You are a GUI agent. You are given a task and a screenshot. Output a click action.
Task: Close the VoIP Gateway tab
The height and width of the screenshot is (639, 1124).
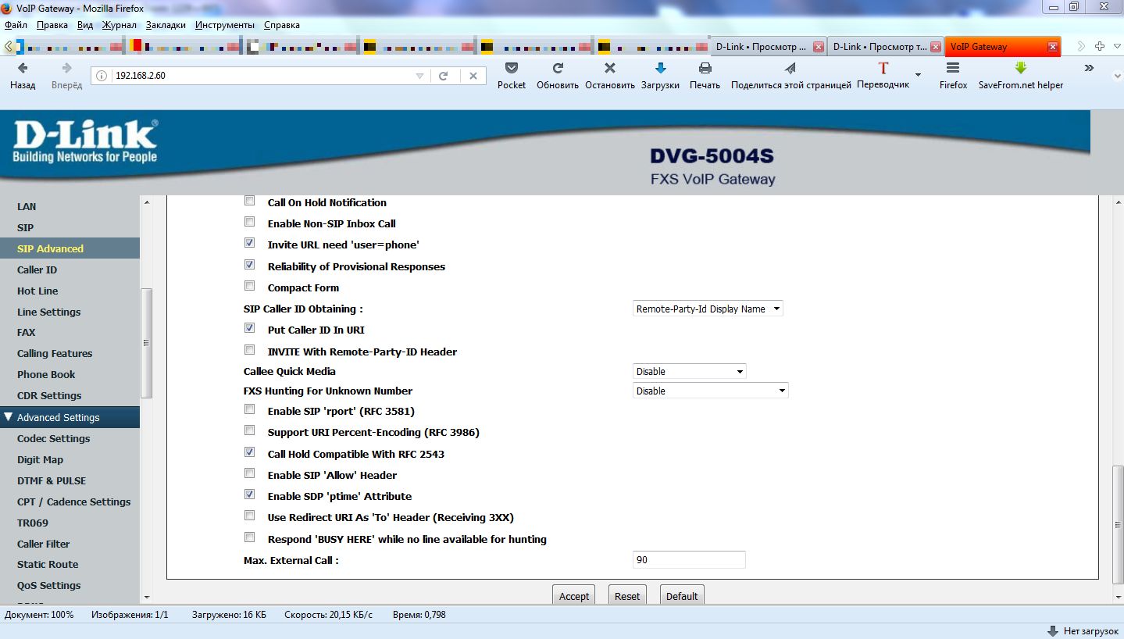coord(1052,47)
